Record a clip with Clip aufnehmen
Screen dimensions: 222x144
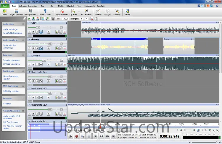[x=62, y=12]
